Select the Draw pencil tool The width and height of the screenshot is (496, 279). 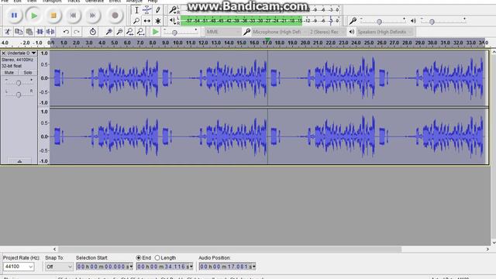point(158,10)
